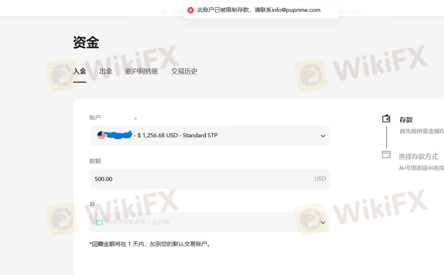Click the 存款 step heading

[x=406, y=120]
